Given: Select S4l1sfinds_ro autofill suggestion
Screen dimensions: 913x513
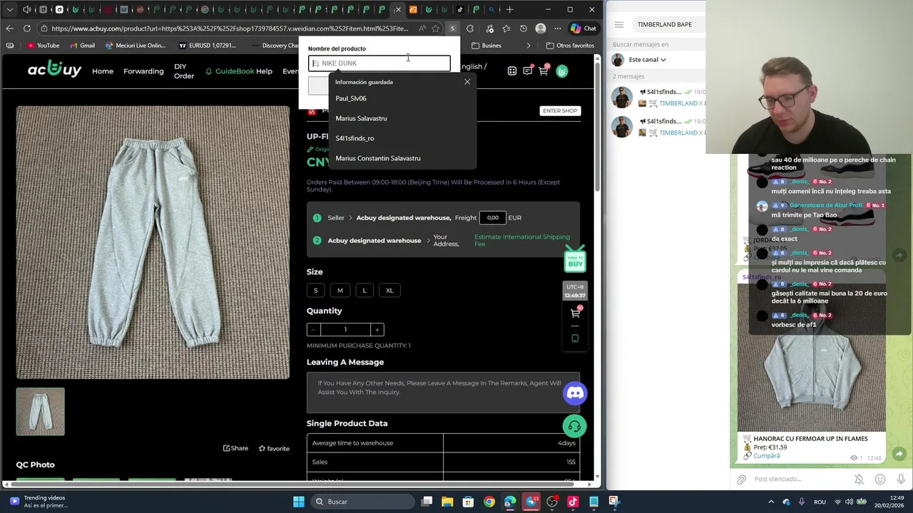Looking at the screenshot, I should 401,138.
